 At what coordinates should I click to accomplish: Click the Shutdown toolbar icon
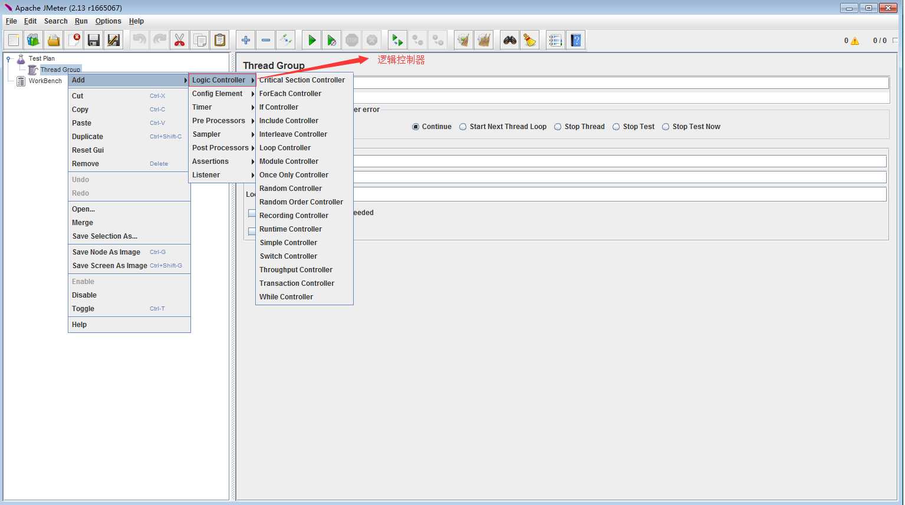coord(372,40)
